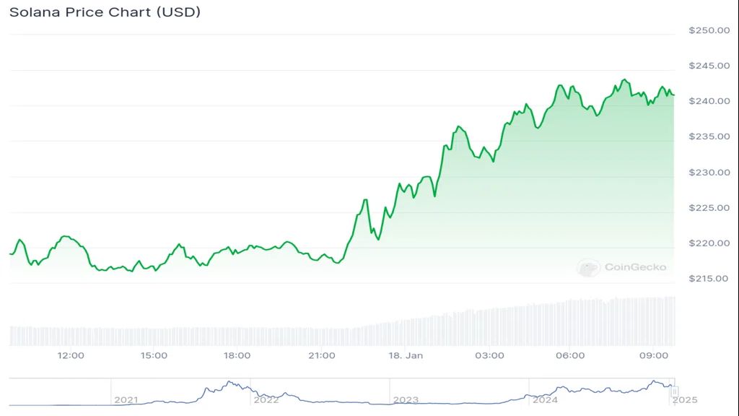
Task: Click the 12:00 time axis label
Action: tap(71, 355)
